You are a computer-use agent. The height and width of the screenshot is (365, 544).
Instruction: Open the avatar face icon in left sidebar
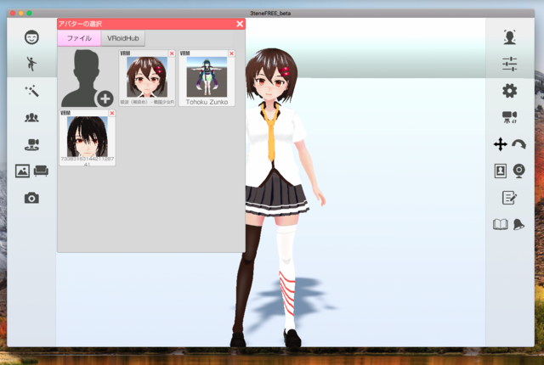point(31,37)
